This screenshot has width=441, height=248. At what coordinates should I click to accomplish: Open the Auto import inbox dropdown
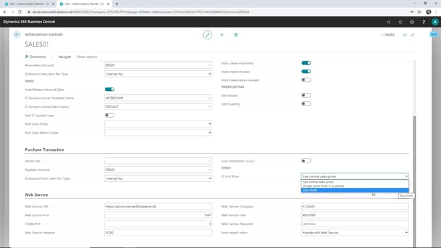click(x=355, y=233)
